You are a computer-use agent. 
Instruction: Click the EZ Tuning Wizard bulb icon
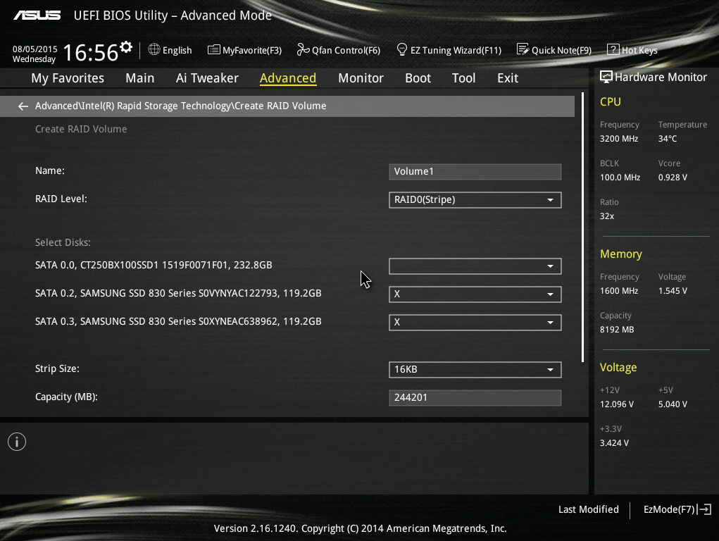pyautogui.click(x=401, y=49)
